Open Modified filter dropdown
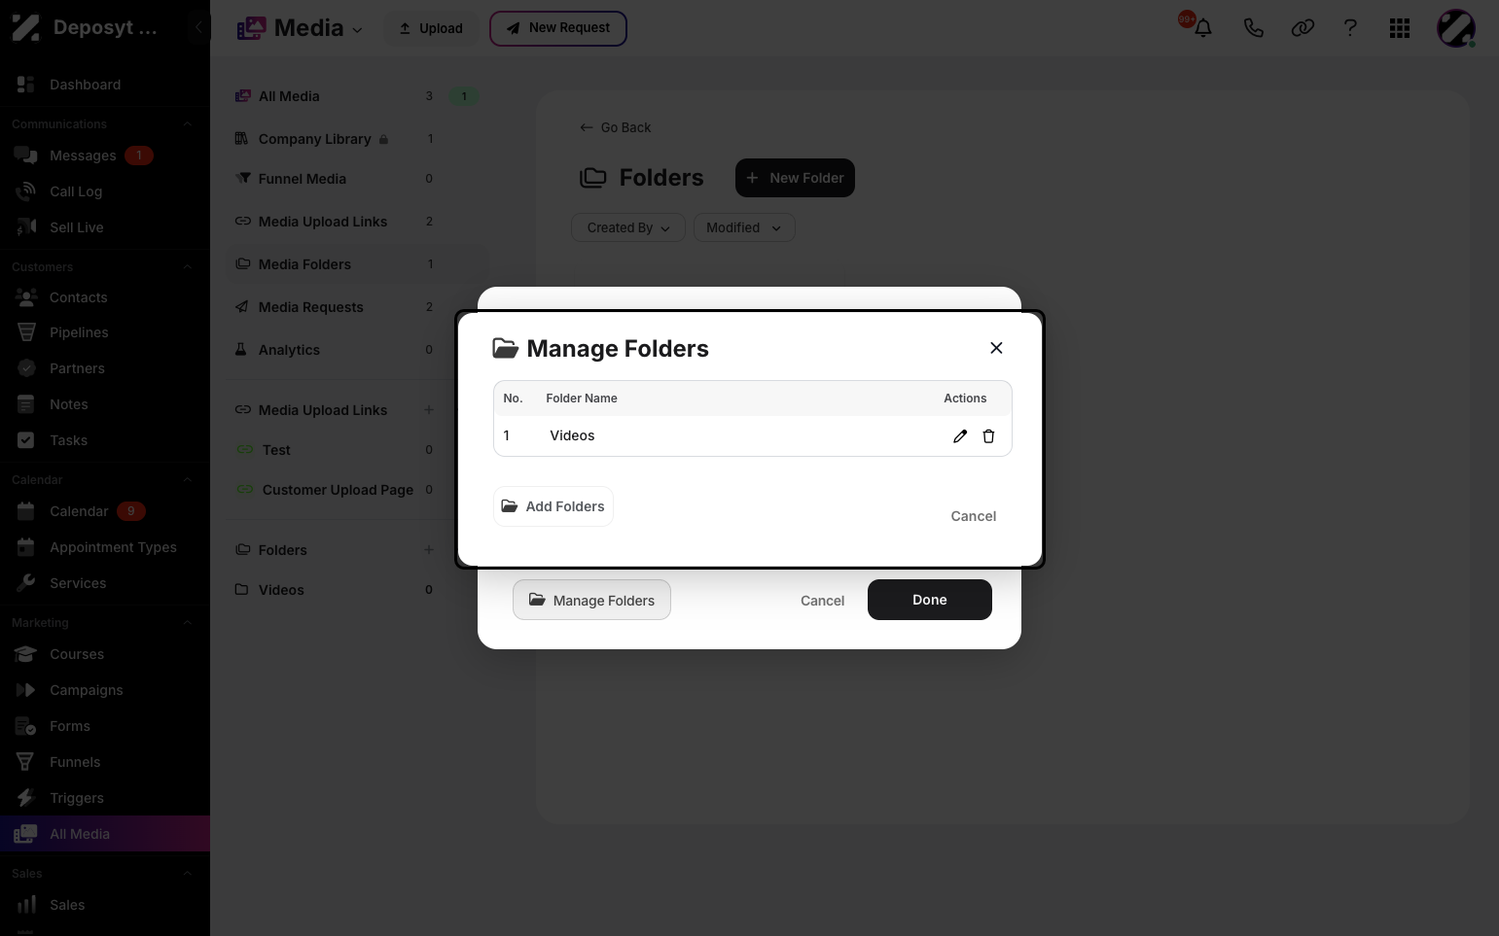The height and width of the screenshot is (936, 1499). click(744, 227)
